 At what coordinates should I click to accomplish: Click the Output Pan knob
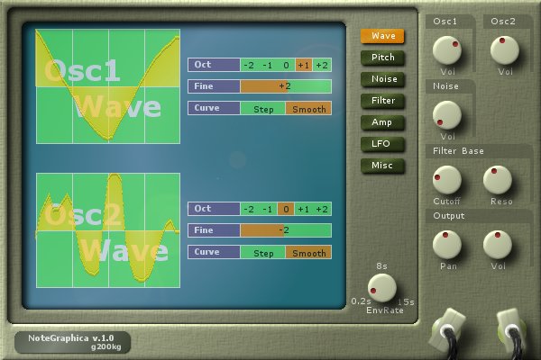click(x=446, y=243)
